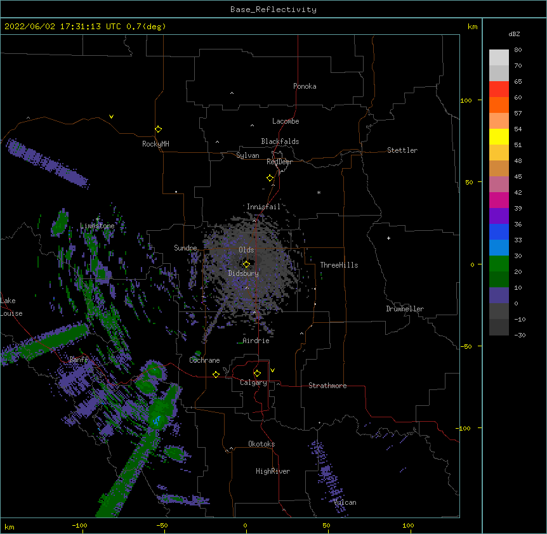Click the Lake Louise label
This screenshot has width=547, height=534.
tap(11, 307)
